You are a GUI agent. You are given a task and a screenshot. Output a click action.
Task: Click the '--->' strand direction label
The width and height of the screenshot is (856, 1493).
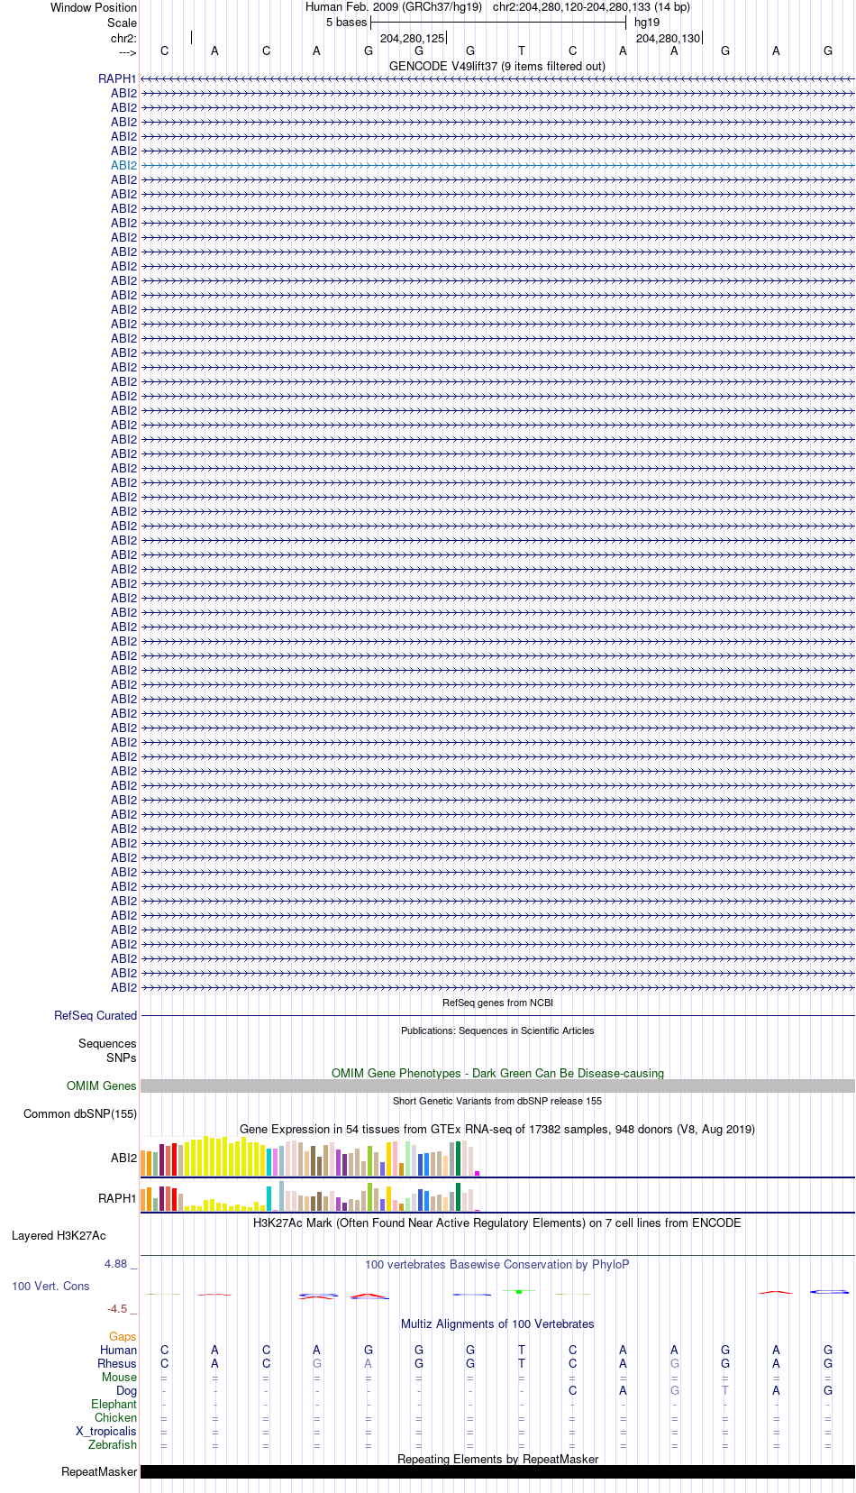click(127, 52)
